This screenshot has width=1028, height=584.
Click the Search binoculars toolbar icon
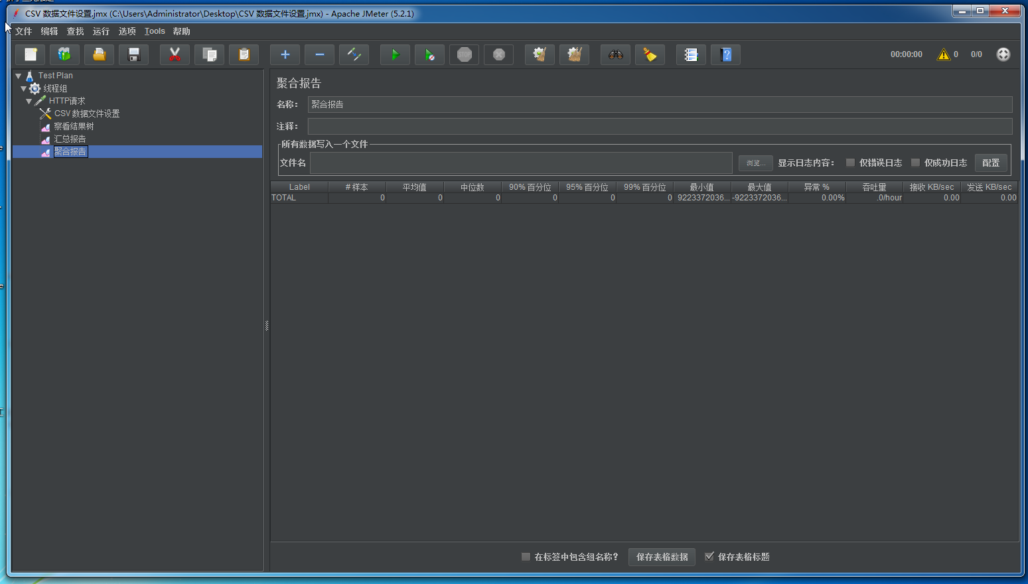pos(615,55)
